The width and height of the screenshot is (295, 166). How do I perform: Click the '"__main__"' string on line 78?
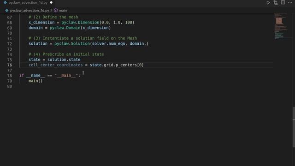[66, 76]
